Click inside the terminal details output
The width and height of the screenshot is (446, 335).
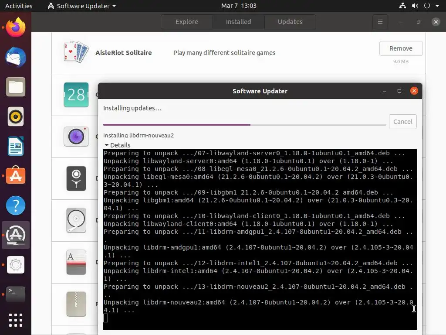click(260, 239)
